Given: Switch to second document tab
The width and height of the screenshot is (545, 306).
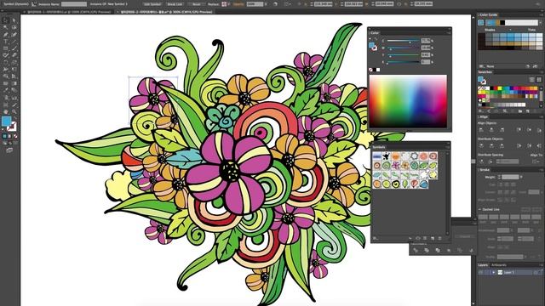Looking at the screenshot, I should [x=164, y=12].
